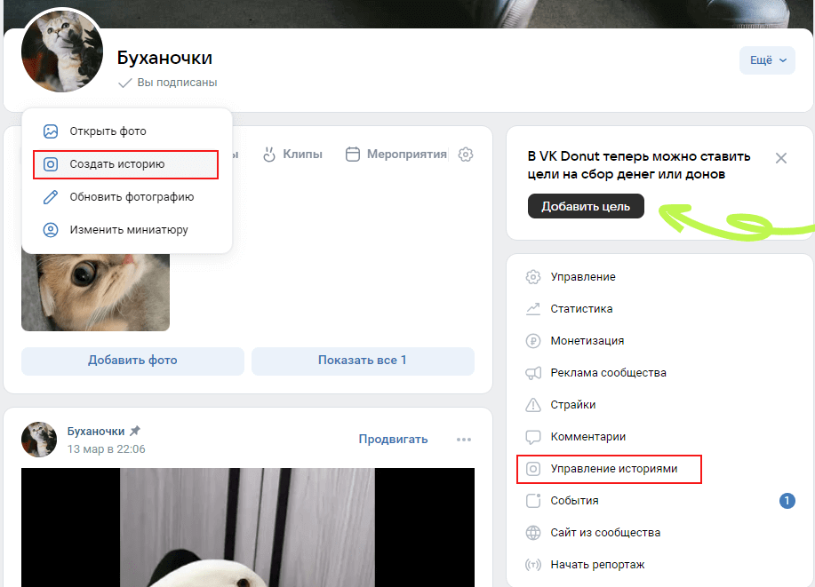The width and height of the screenshot is (815, 587).
Task: Click the pencil icon for Обновить фотографию
Action: coord(51,197)
